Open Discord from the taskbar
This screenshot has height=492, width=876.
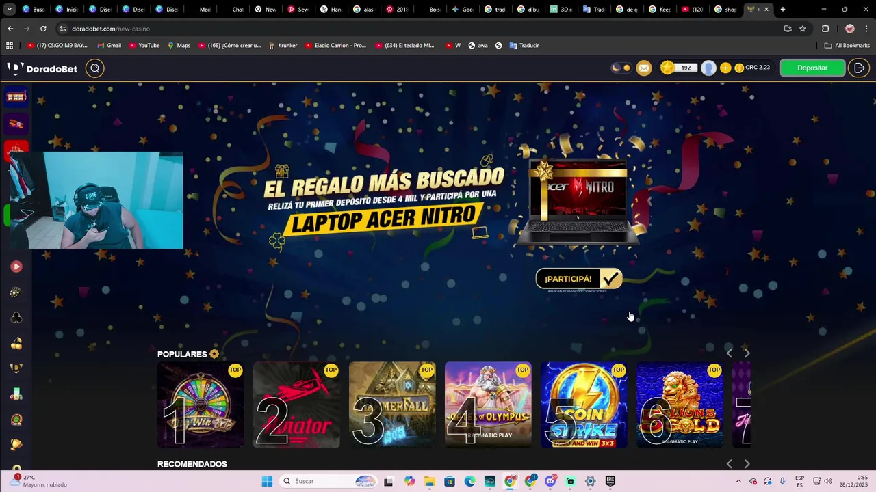[550, 481]
